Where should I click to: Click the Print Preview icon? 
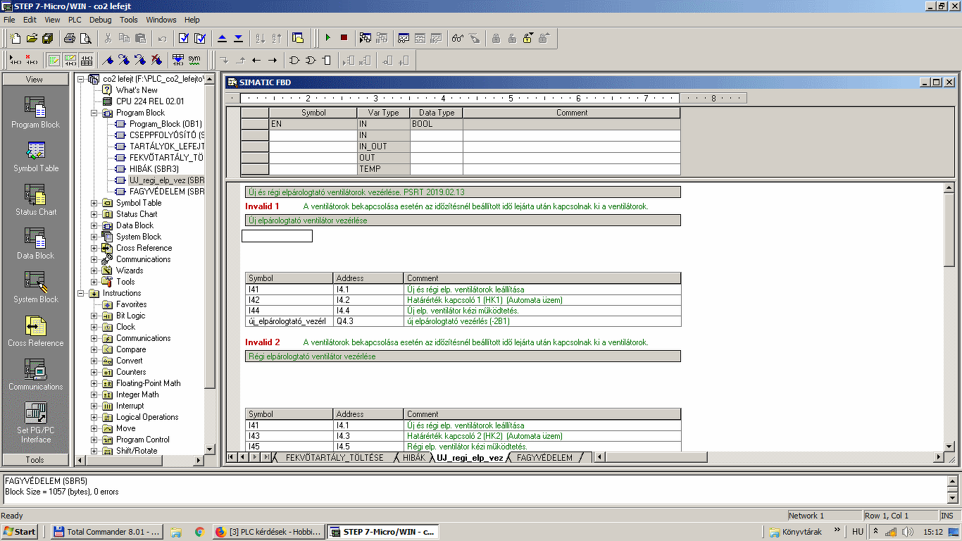click(86, 38)
